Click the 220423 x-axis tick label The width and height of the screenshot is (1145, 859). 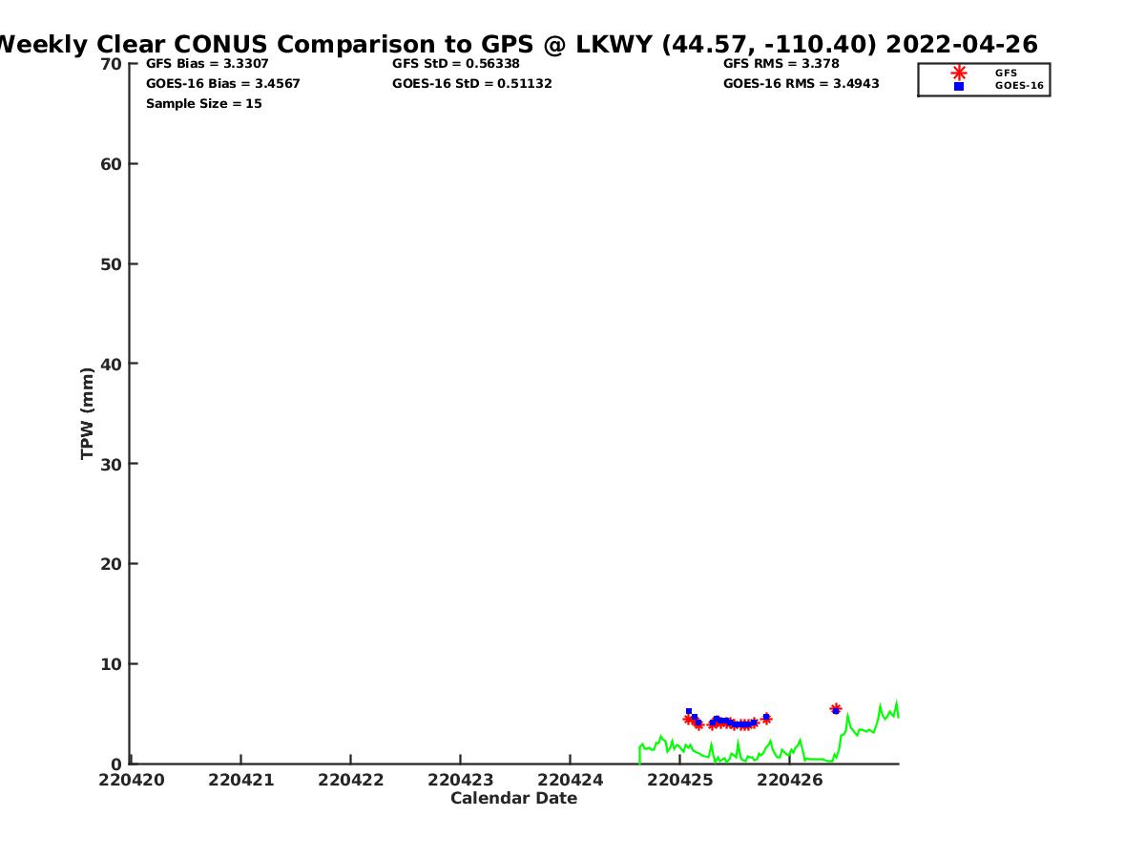(461, 780)
